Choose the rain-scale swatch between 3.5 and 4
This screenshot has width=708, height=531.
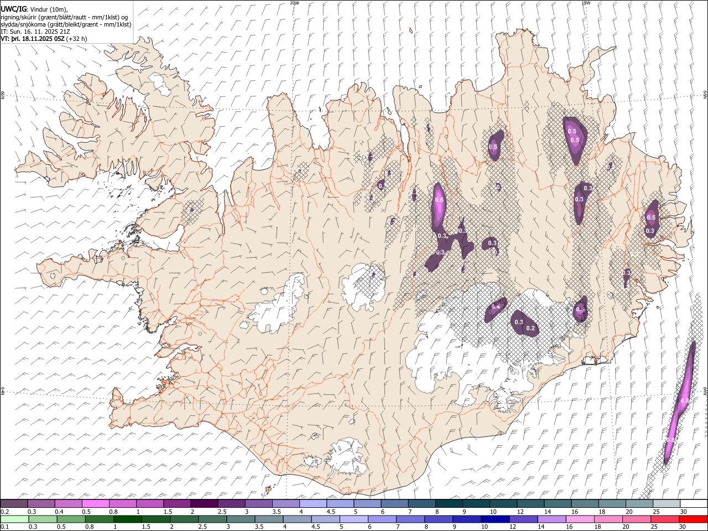(x=269, y=519)
